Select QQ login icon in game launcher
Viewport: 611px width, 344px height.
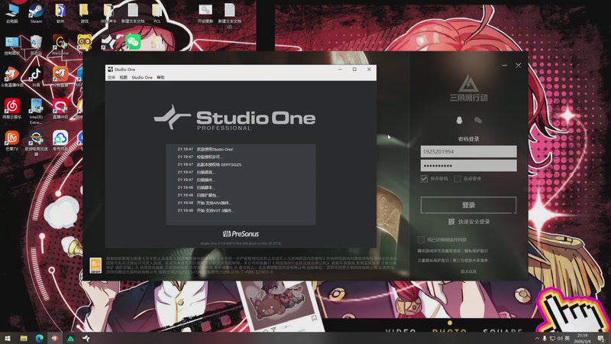tap(460, 120)
